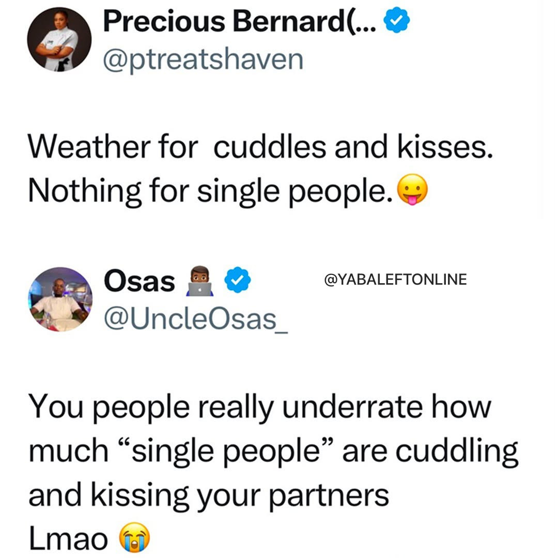Click verified badge next to Osas
The height and width of the screenshot is (558, 558).
237,280
